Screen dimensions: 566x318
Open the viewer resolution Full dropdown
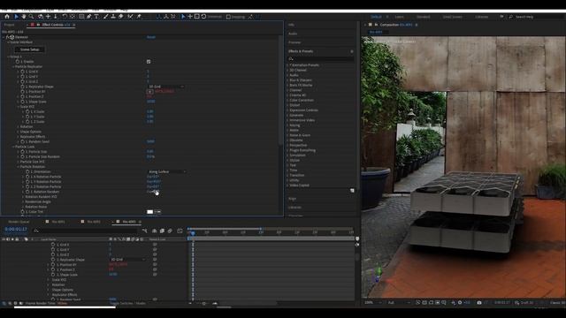click(x=398, y=302)
